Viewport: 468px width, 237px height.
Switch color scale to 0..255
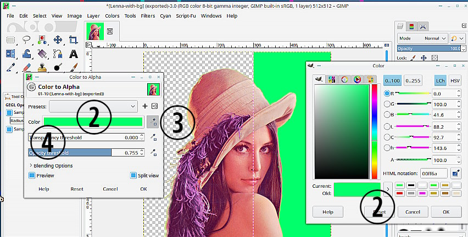point(412,80)
